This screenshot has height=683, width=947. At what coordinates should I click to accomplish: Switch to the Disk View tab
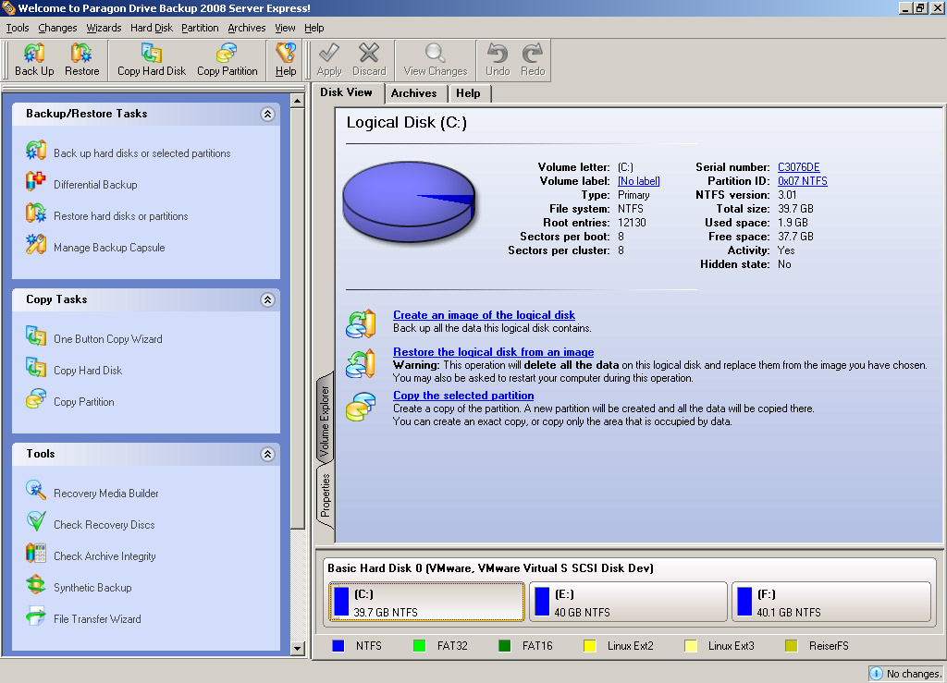coord(346,92)
